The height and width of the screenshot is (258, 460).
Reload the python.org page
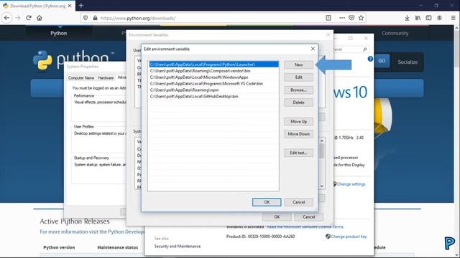(29, 18)
